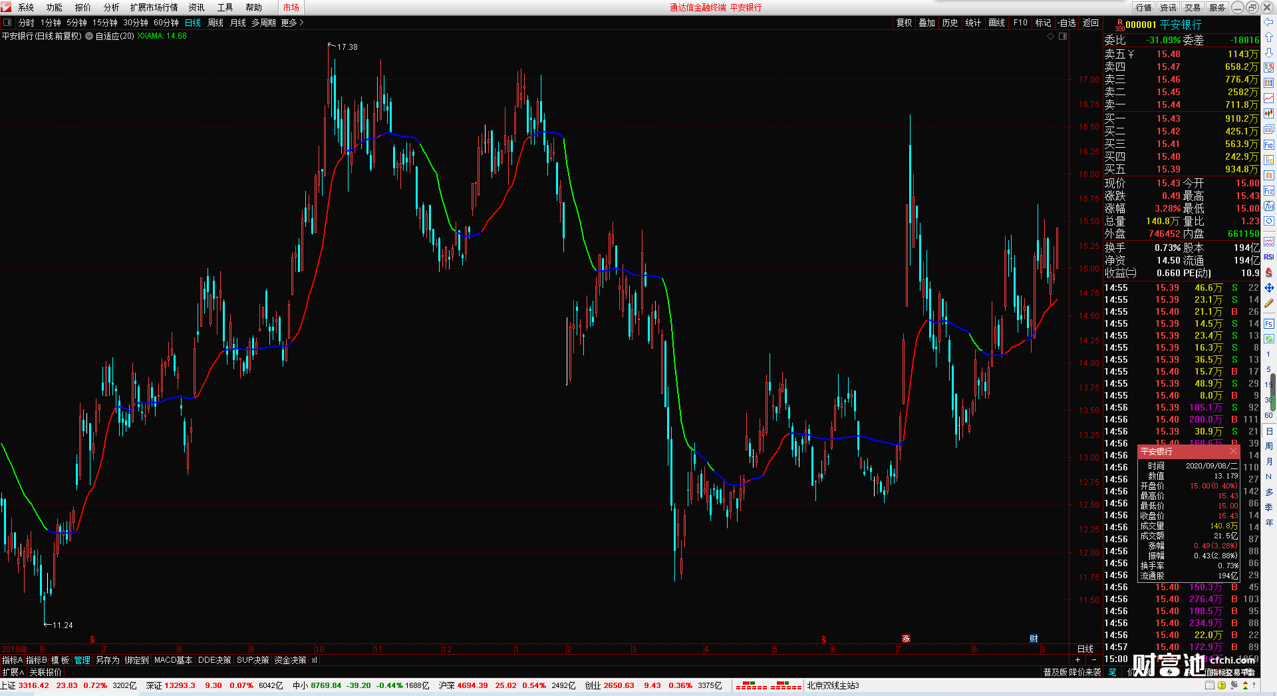
Task: Click the F10 sidebar icon
Action: point(1268,144)
